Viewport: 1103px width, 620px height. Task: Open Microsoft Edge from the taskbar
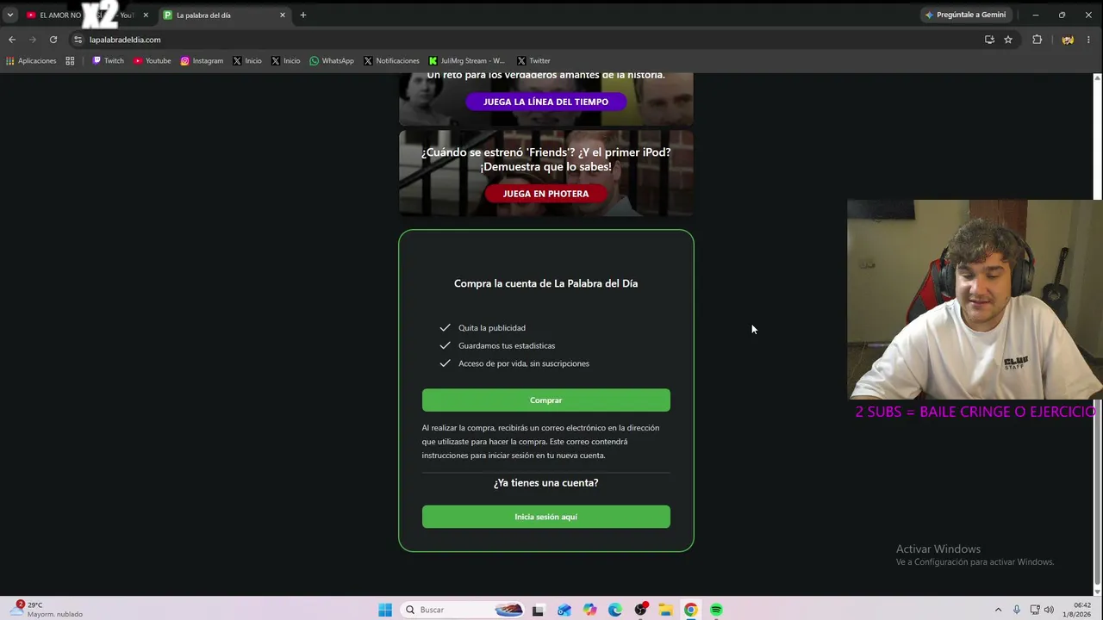(x=614, y=610)
